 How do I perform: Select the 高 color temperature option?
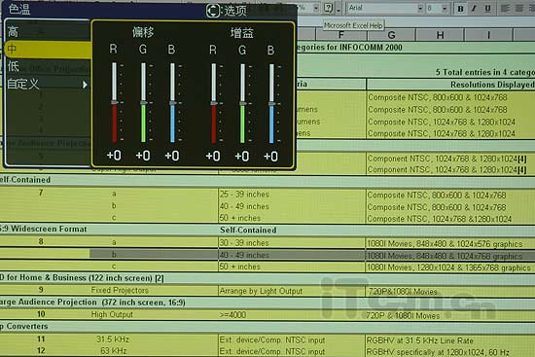[48, 32]
